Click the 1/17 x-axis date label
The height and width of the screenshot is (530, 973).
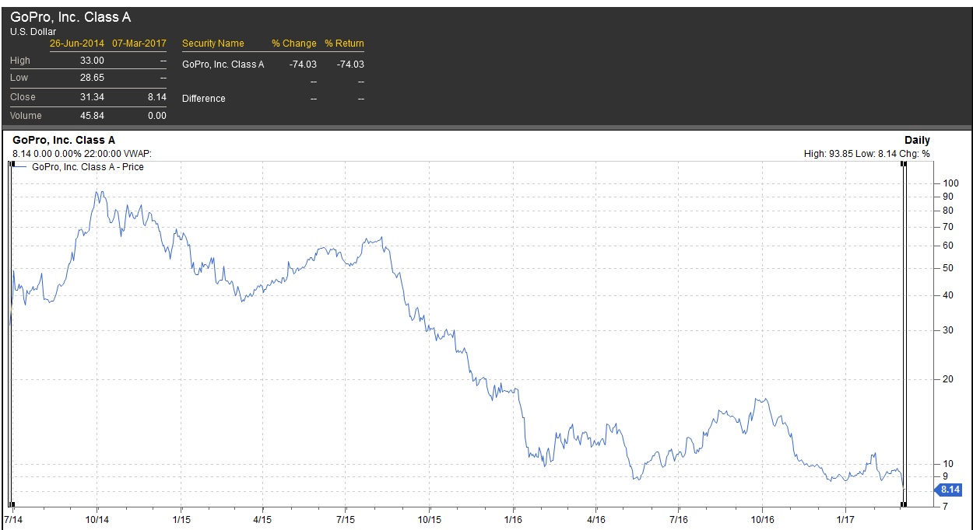[845, 518]
